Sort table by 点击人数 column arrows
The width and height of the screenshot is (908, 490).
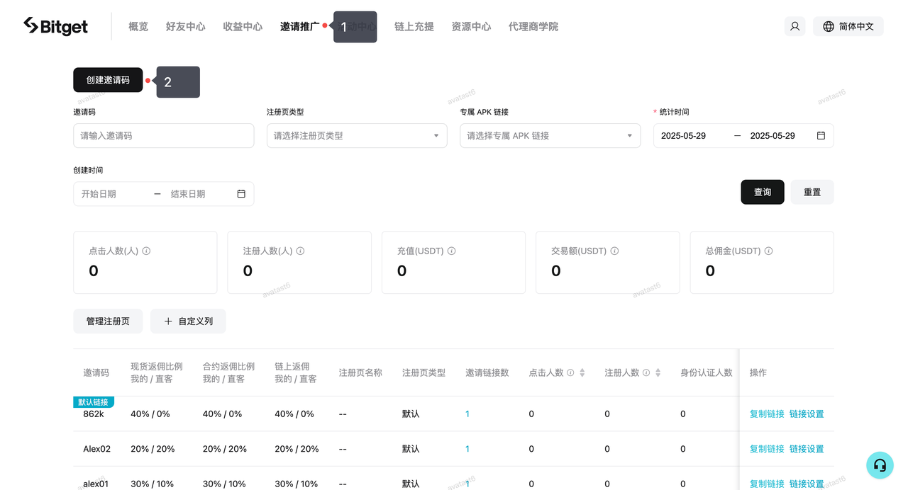582,372
